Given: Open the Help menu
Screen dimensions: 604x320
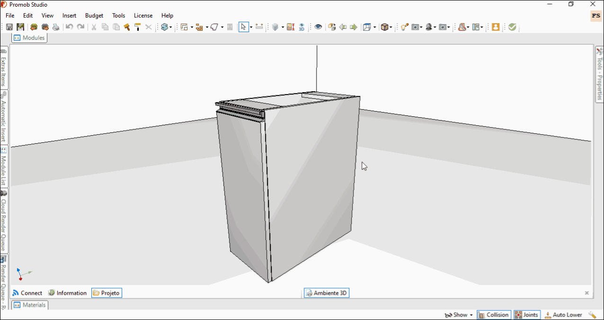Looking at the screenshot, I should point(167,16).
